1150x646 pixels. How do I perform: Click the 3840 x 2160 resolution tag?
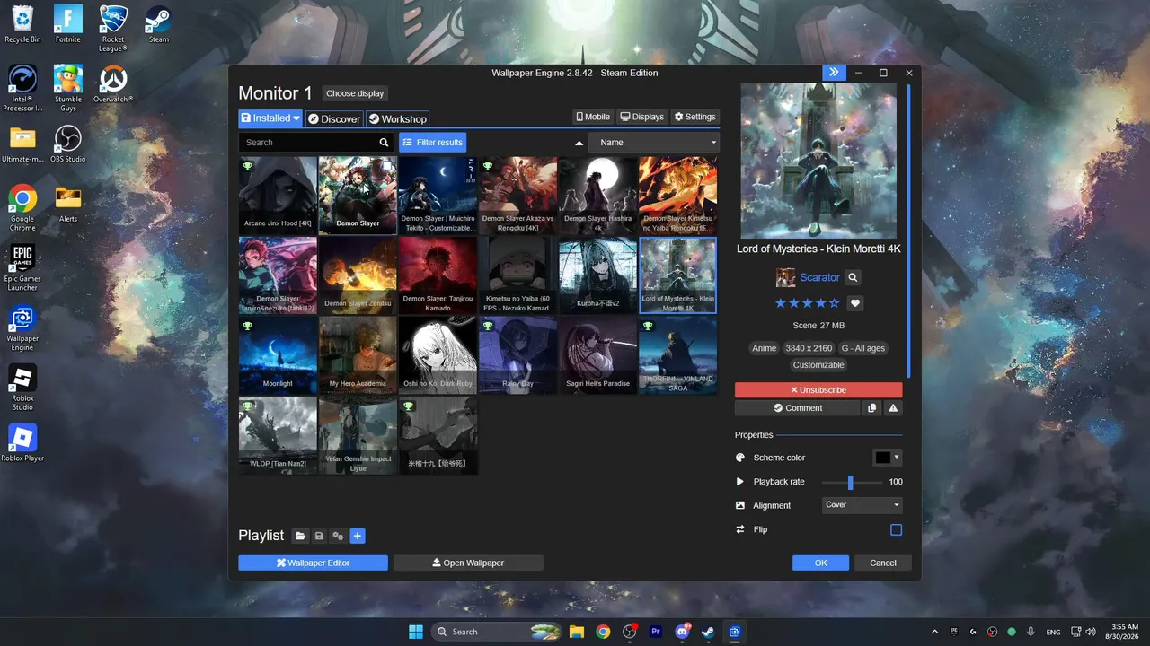point(809,348)
